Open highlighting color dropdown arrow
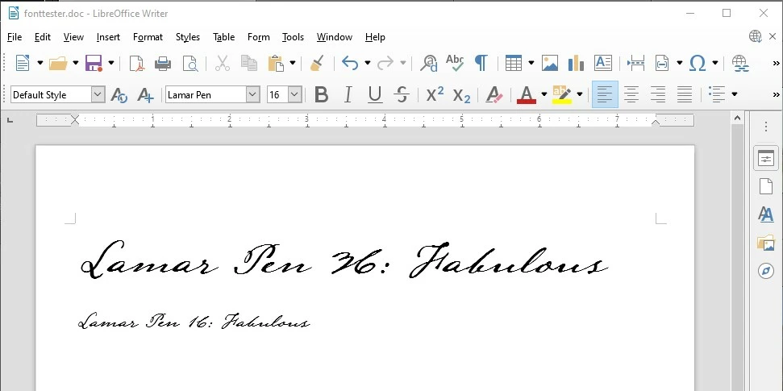The height and width of the screenshot is (391, 783). [x=579, y=94]
